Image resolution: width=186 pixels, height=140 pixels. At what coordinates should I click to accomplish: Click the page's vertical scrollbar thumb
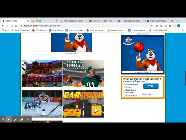185,78
